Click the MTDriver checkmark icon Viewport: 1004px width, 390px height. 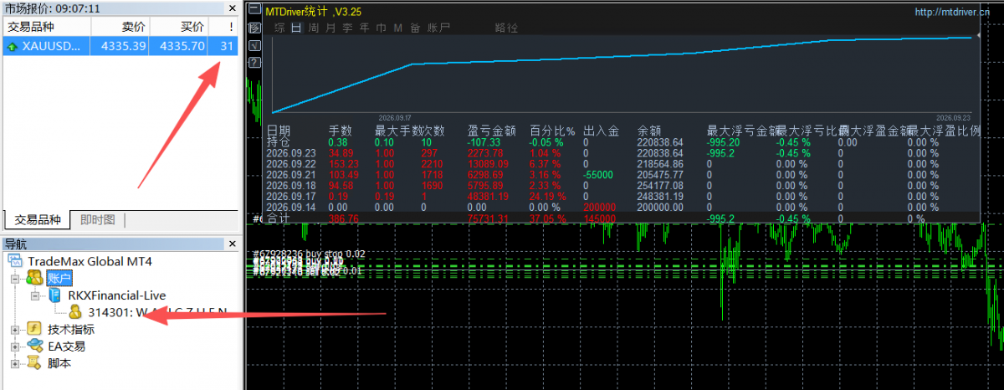pos(254,45)
